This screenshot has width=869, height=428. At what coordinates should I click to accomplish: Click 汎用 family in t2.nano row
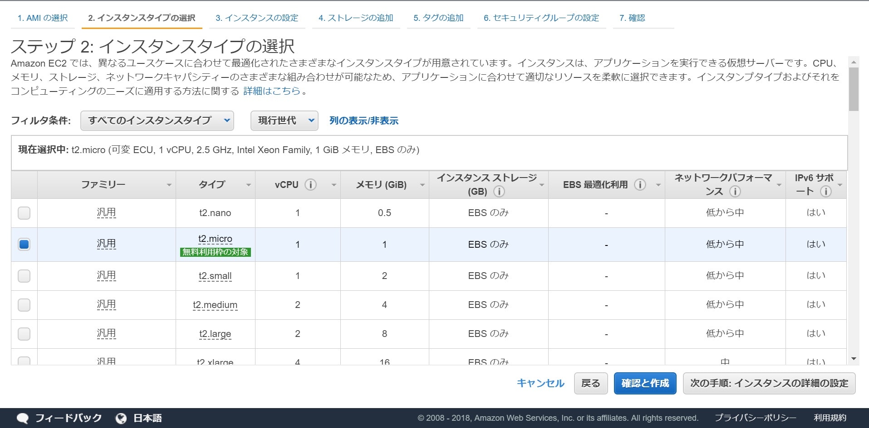point(106,212)
